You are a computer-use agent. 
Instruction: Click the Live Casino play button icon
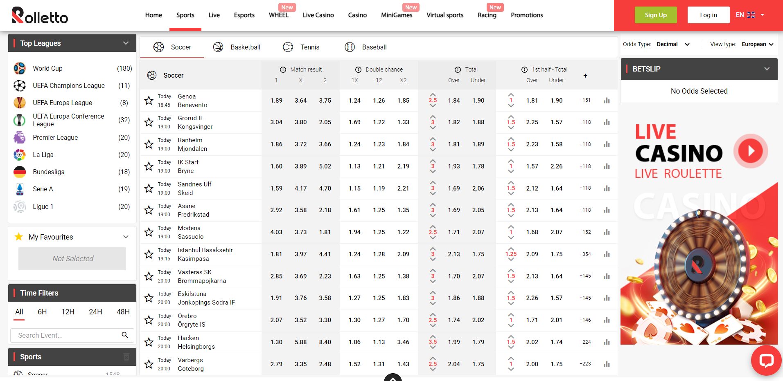coord(751,151)
